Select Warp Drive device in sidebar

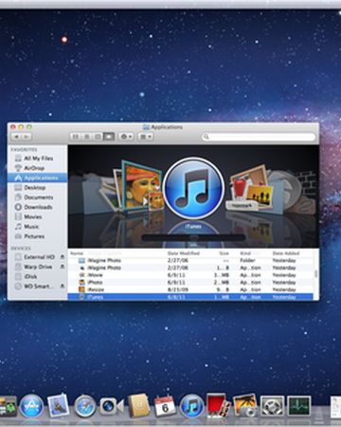click(x=37, y=267)
